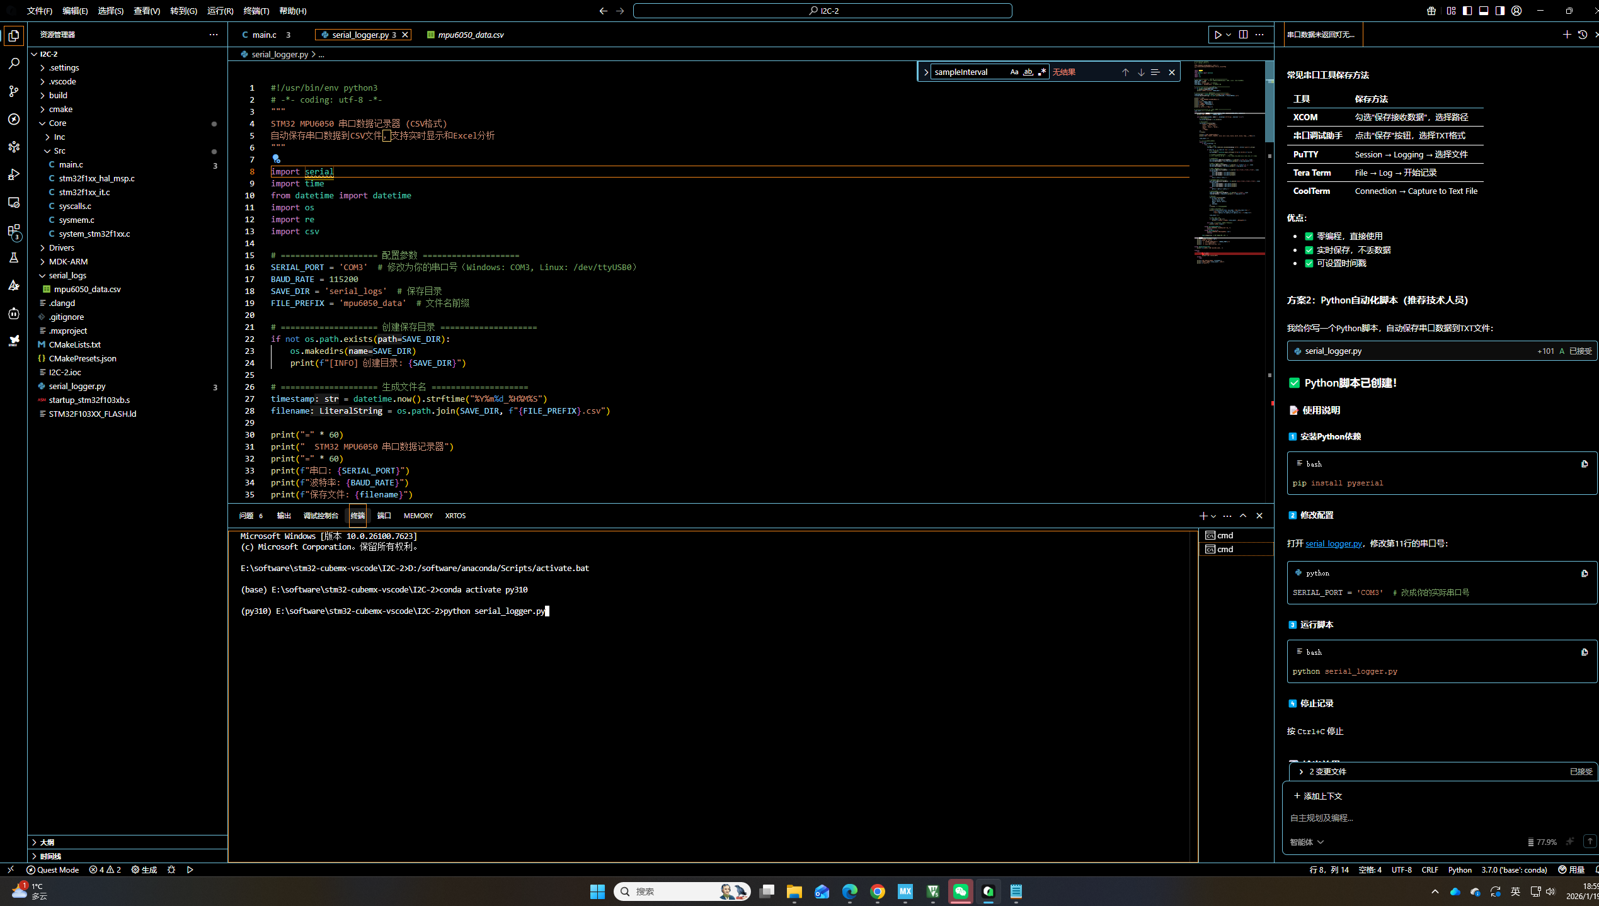Collapse the serial_logs folder
This screenshot has width=1599, height=906.
tap(67, 275)
